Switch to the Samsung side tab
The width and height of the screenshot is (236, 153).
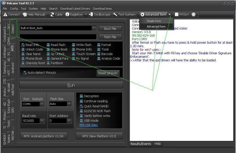point(5,68)
